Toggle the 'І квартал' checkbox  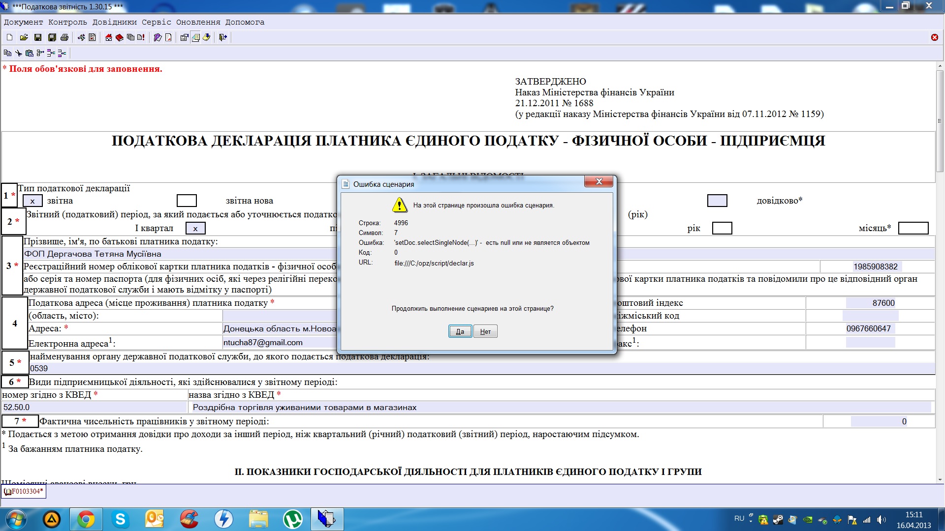point(195,229)
